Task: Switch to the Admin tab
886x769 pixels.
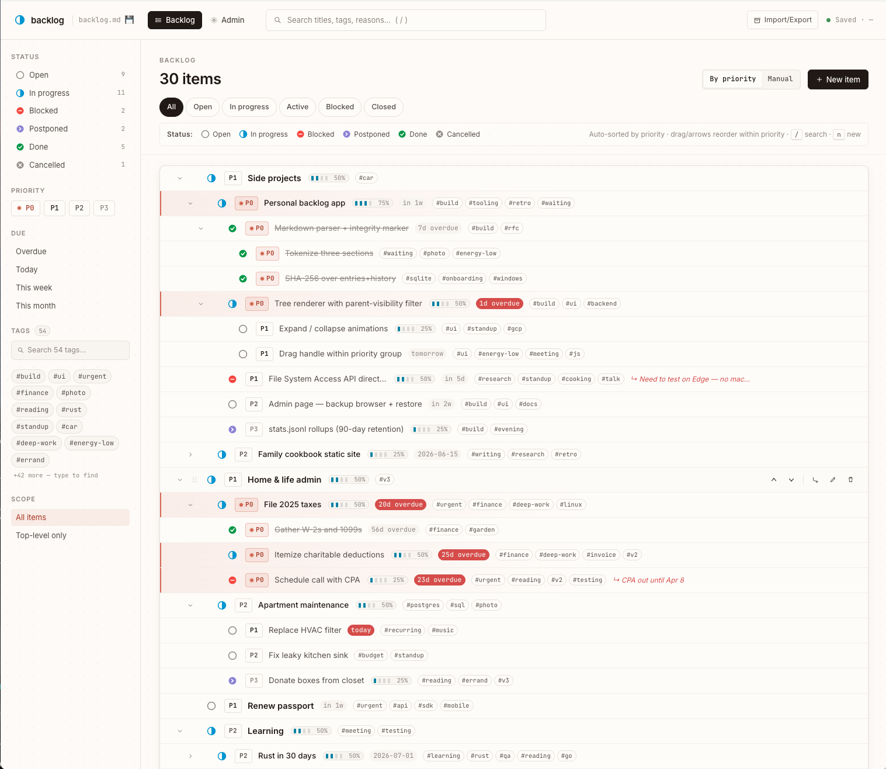Action: (228, 20)
